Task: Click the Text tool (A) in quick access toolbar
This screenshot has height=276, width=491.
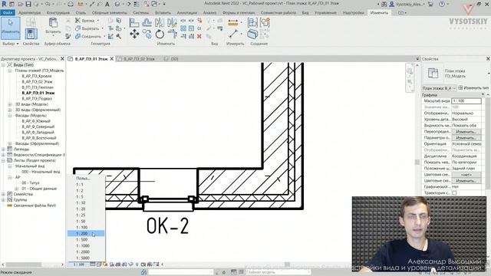Action: coord(107,4)
